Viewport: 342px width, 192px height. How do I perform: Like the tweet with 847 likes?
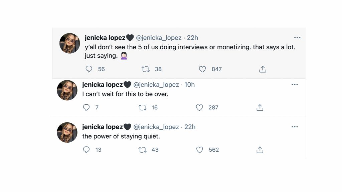pos(202,69)
